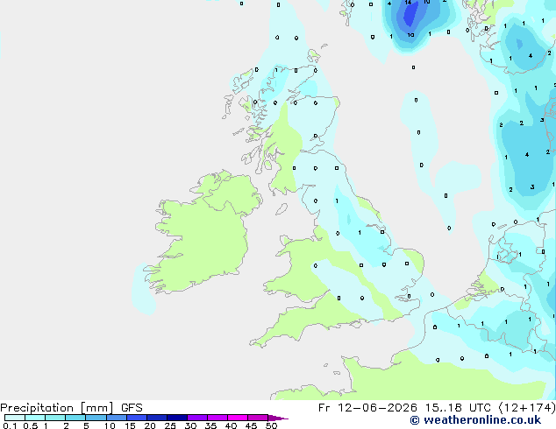Select the 0.5–1 mm legend color box
Image resolution: width=556 pixels, height=429 pixels.
[x=35, y=418]
